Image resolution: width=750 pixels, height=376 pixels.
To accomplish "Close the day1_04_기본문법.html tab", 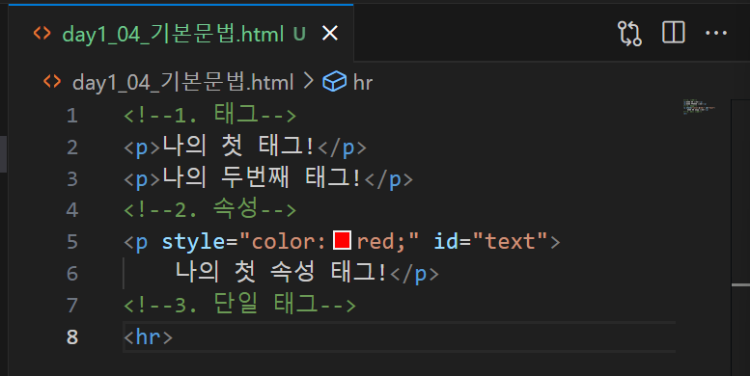I will 330,34.
